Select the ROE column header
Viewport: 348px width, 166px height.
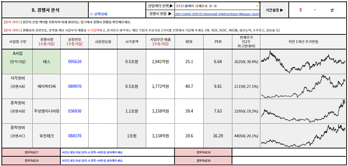coord(189,42)
